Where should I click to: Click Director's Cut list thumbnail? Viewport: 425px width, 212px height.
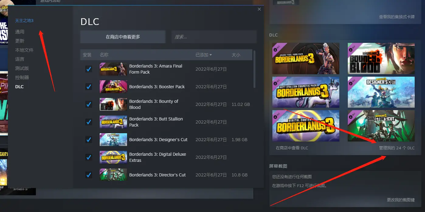[x=113, y=175]
